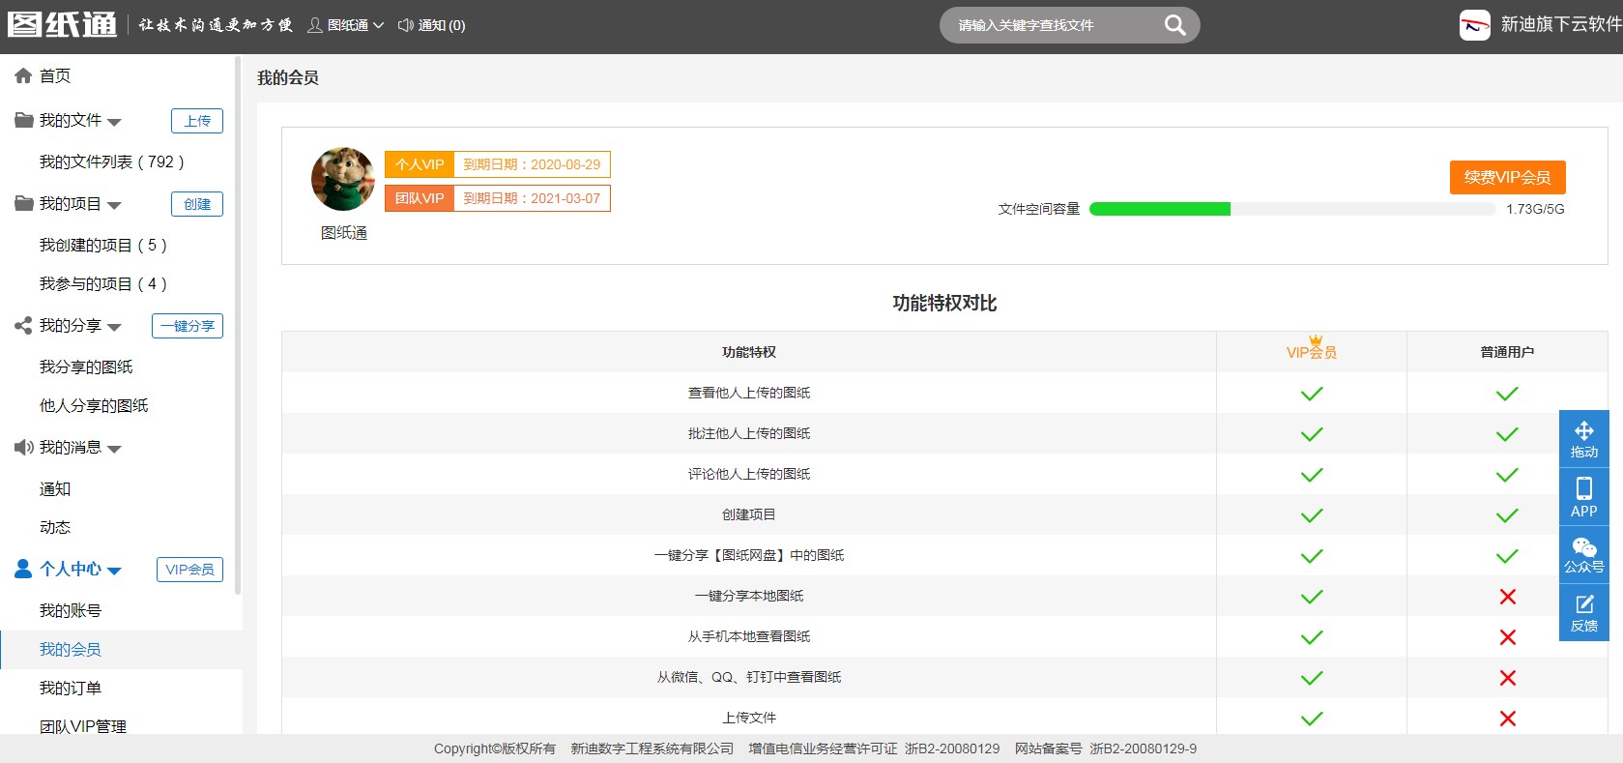The image size is (1623, 763).
Task: Click the user icon beside 图纸通 menu
Action: coord(315,25)
